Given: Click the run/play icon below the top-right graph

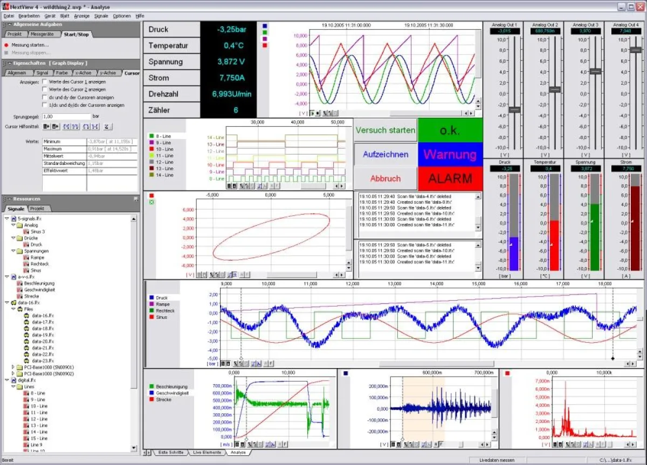Looking at the screenshot, I should tap(312, 113).
